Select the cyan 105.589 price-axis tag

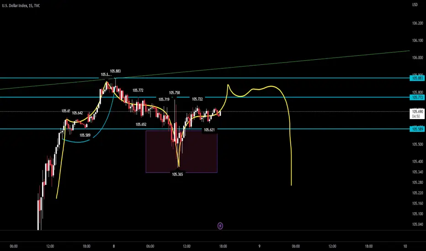click(417, 129)
